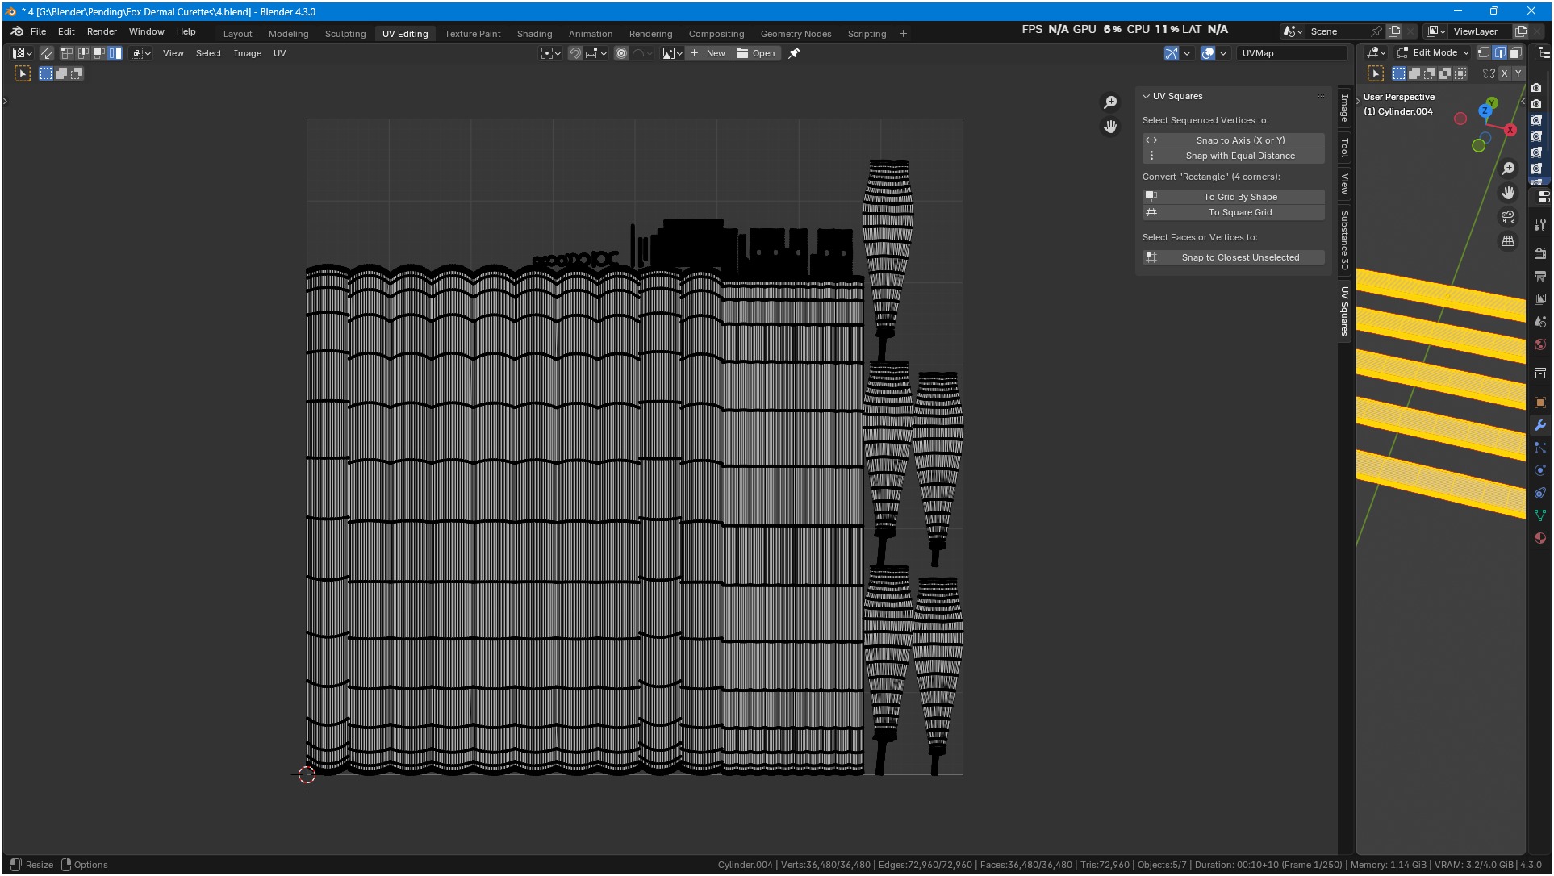Click the red X axis gizmo
The image size is (1554, 876).
1510,129
